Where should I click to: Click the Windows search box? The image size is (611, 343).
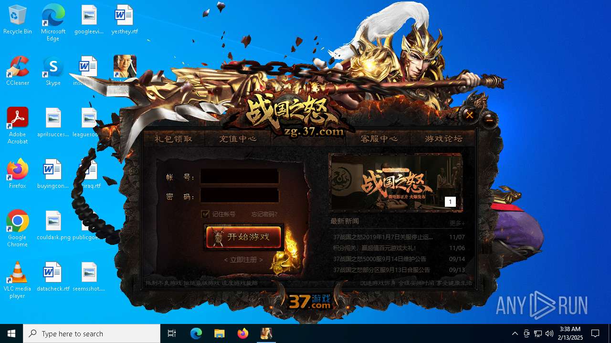tap(92, 333)
